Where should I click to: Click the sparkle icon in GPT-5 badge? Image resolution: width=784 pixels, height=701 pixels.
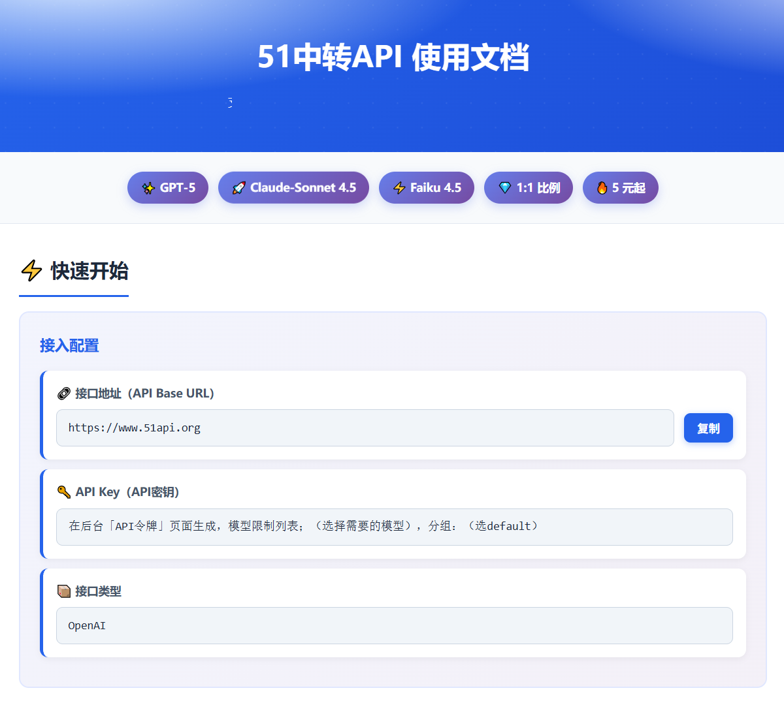148,188
